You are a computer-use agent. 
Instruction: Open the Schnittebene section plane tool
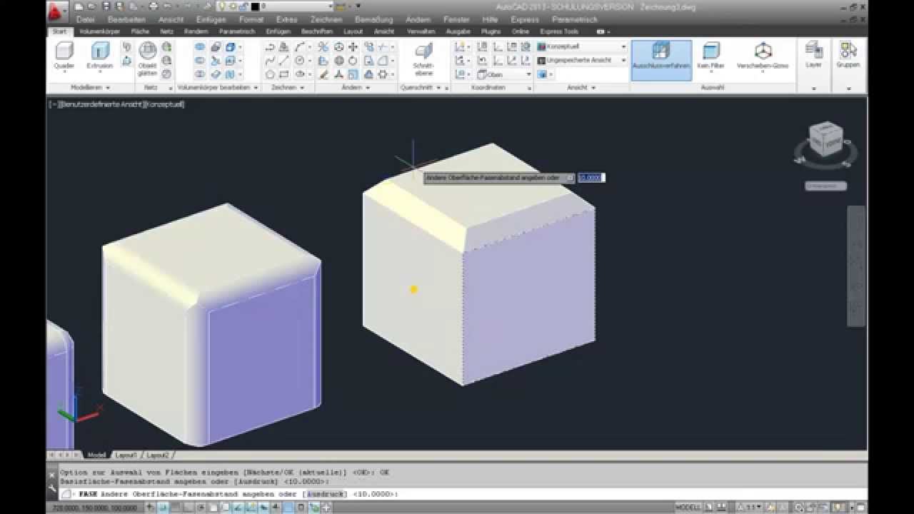coord(423,59)
